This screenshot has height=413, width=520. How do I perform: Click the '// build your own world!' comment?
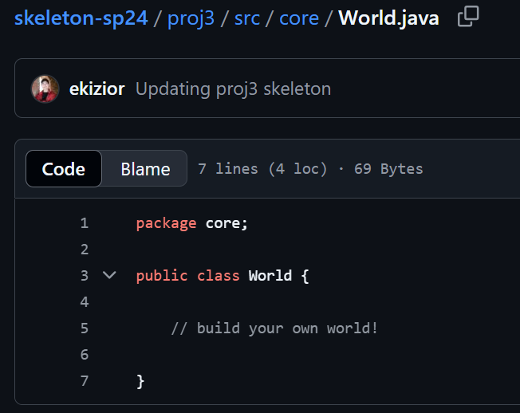(274, 328)
